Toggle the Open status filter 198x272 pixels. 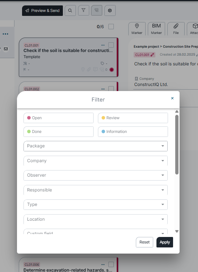tap(59, 118)
